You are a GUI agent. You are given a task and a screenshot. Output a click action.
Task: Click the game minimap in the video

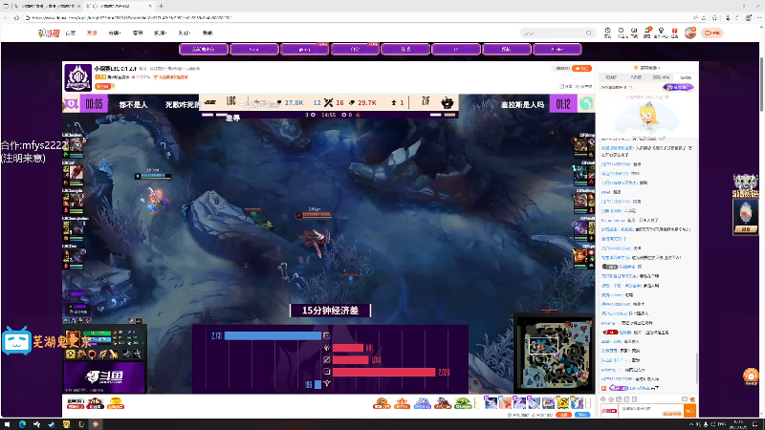pos(556,354)
